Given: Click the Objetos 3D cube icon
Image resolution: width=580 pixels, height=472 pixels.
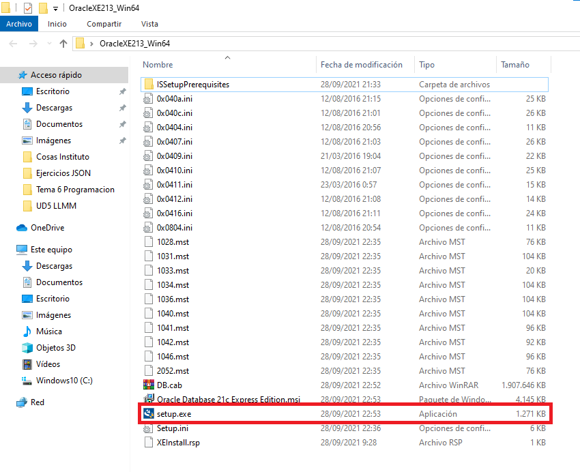Looking at the screenshot, I should [x=27, y=348].
